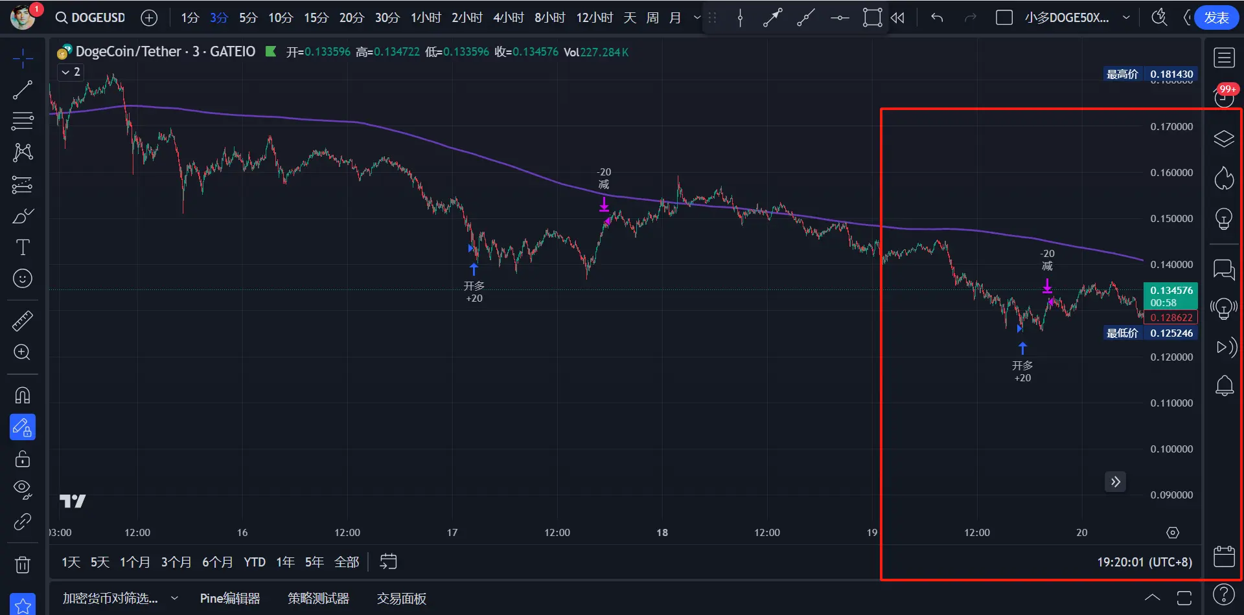The width and height of the screenshot is (1244, 615).
Task: Select the ruler measure tool
Action: pos(23,320)
